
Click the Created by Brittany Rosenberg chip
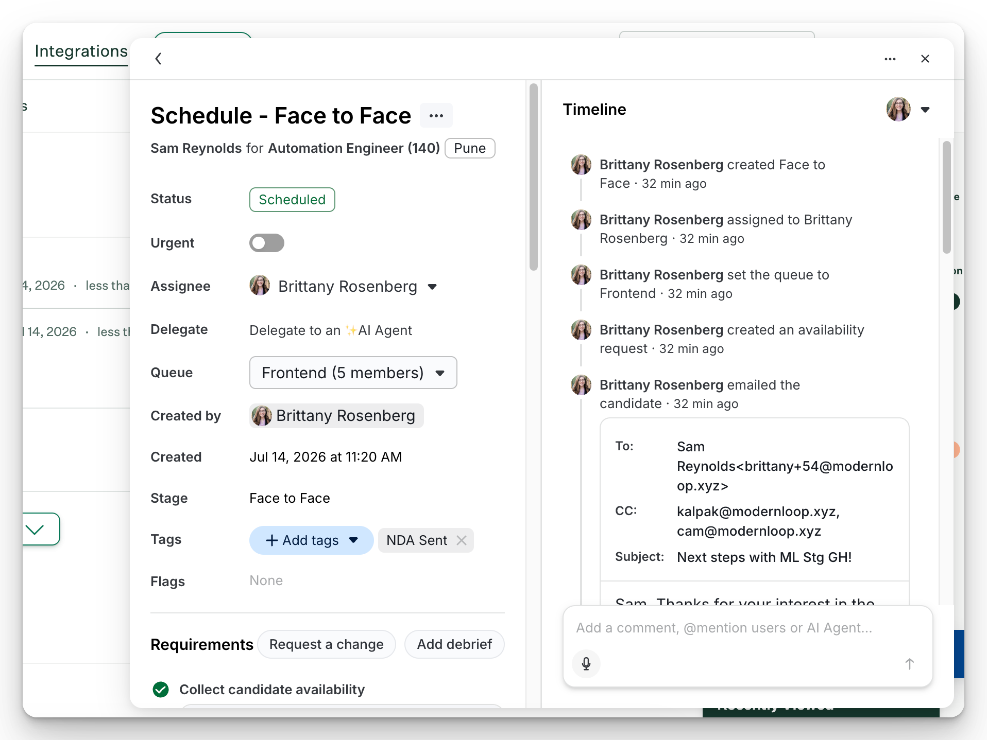[336, 415]
